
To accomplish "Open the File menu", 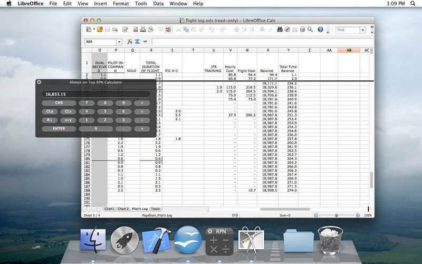I will point(53,4).
